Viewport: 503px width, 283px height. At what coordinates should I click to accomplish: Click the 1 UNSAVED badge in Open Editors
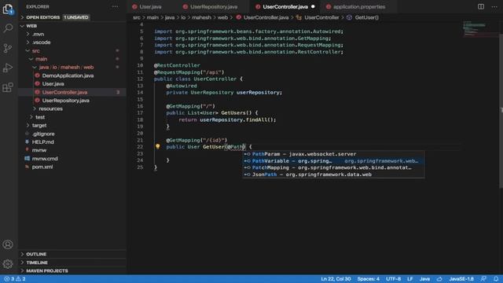76,17
